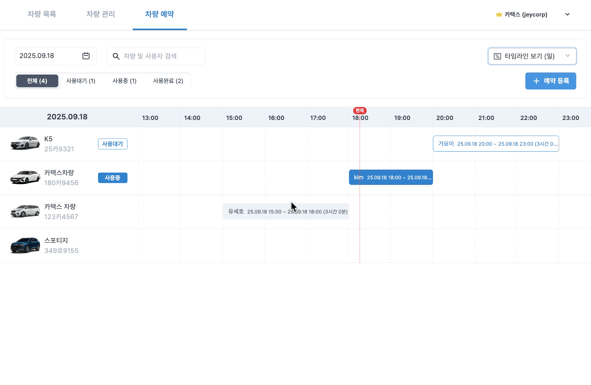The height and width of the screenshot is (385, 591).
Task: Click the timeline view list icon
Action: (497, 56)
